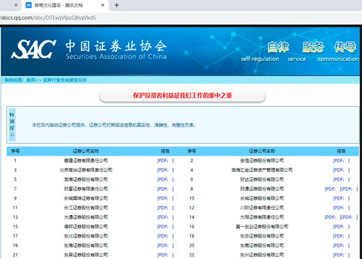Open the PDF link for company number 5
The height and width of the screenshot is (259, 362).
tap(165, 179)
